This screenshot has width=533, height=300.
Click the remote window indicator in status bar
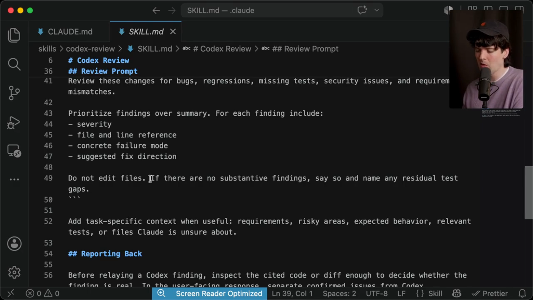(11, 293)
